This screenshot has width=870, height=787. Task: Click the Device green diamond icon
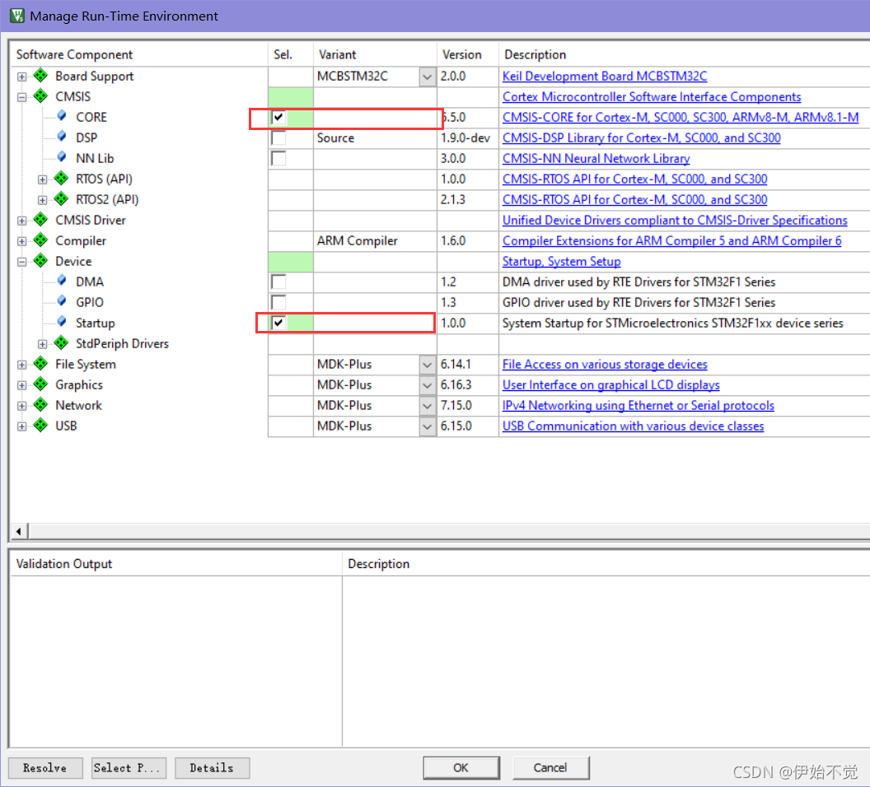pyautogui.click(x=40, y=260)
